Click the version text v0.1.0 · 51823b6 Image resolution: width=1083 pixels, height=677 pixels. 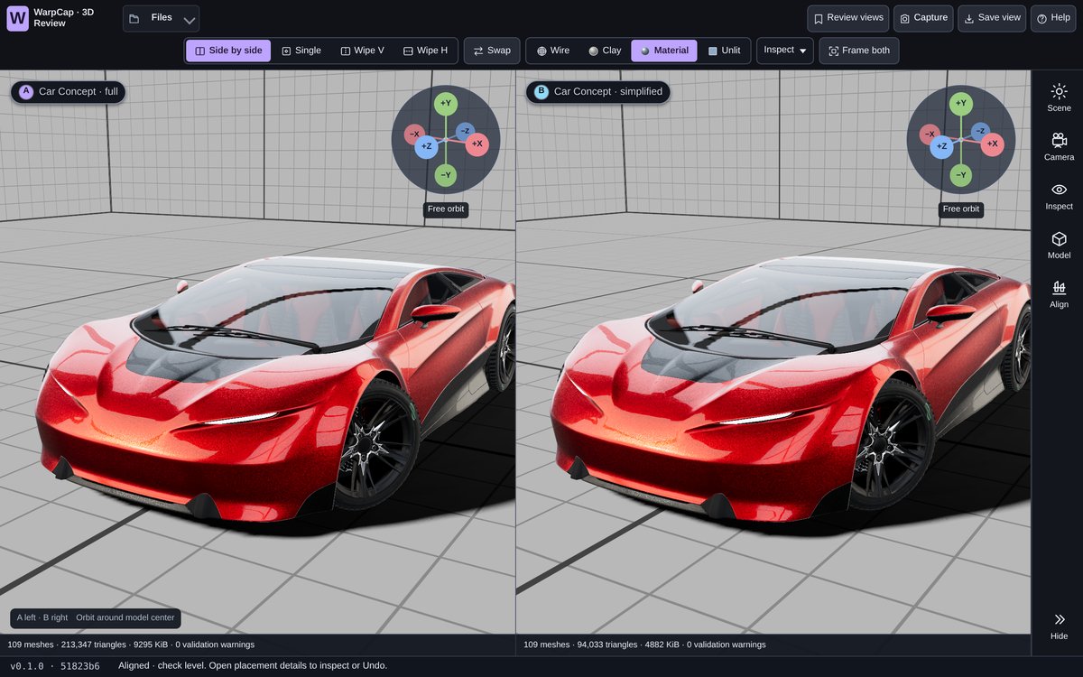55,666
